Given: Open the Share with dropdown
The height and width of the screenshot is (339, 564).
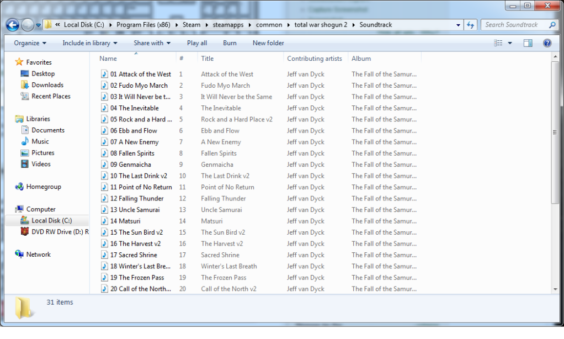Looking at the screenshot, I should point(152,43).
